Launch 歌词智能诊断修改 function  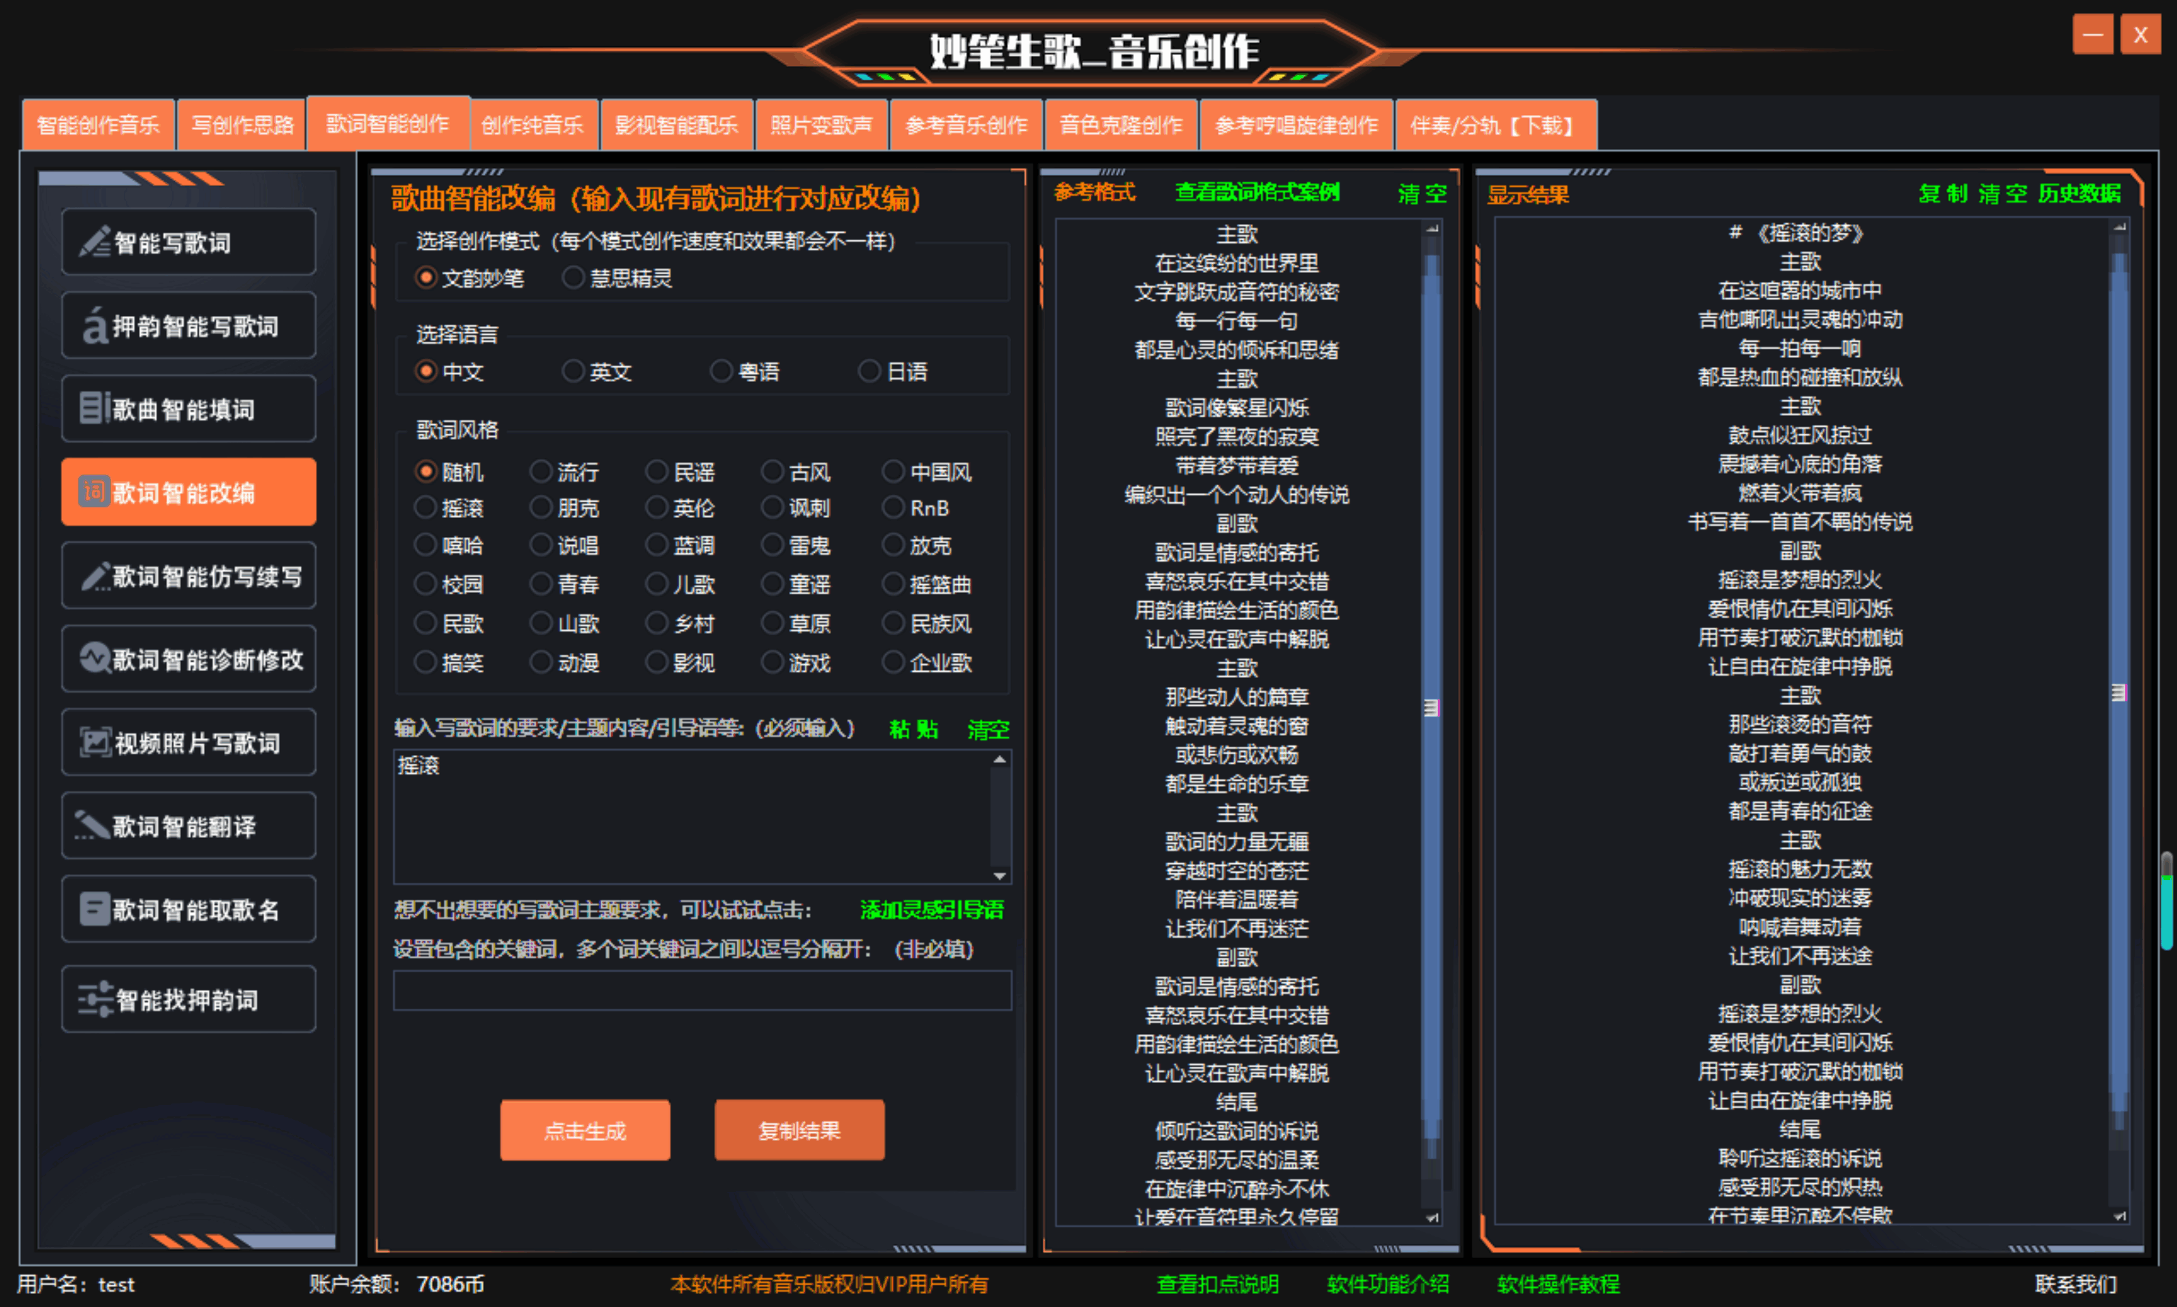tap(188, 658)
